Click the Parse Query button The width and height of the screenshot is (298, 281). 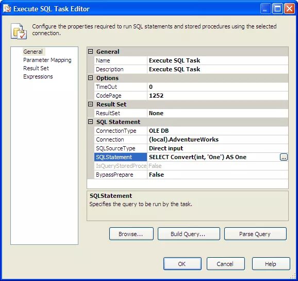[255, 234]
